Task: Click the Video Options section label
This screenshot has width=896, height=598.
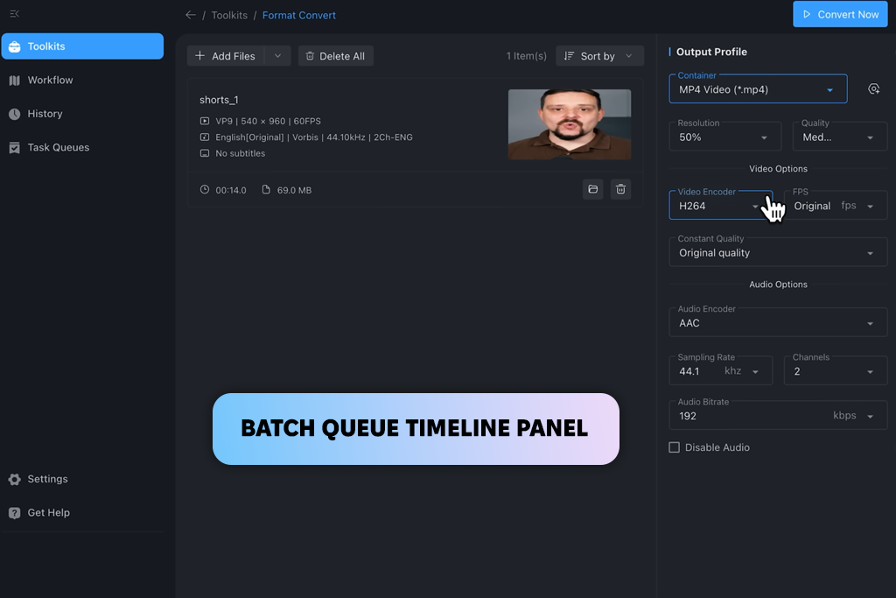Action: tap(778, 169)
